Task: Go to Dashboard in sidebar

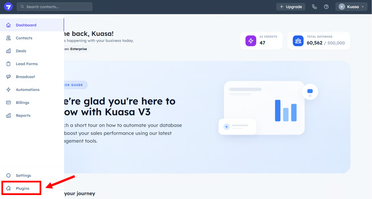Action: (x=26, y=25)
